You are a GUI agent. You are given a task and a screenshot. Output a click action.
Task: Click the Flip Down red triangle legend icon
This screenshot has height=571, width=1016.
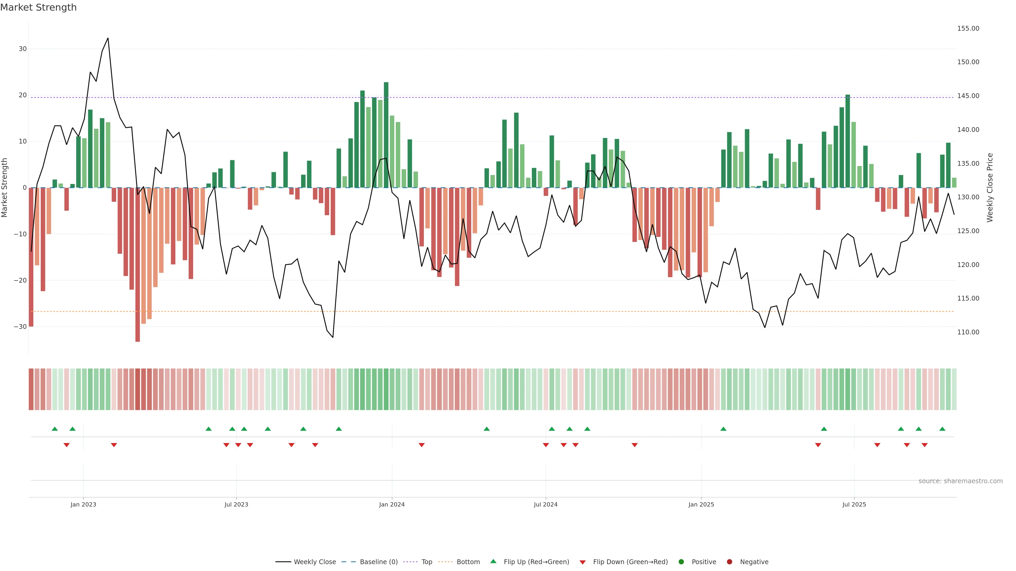[x=583, y=562]
